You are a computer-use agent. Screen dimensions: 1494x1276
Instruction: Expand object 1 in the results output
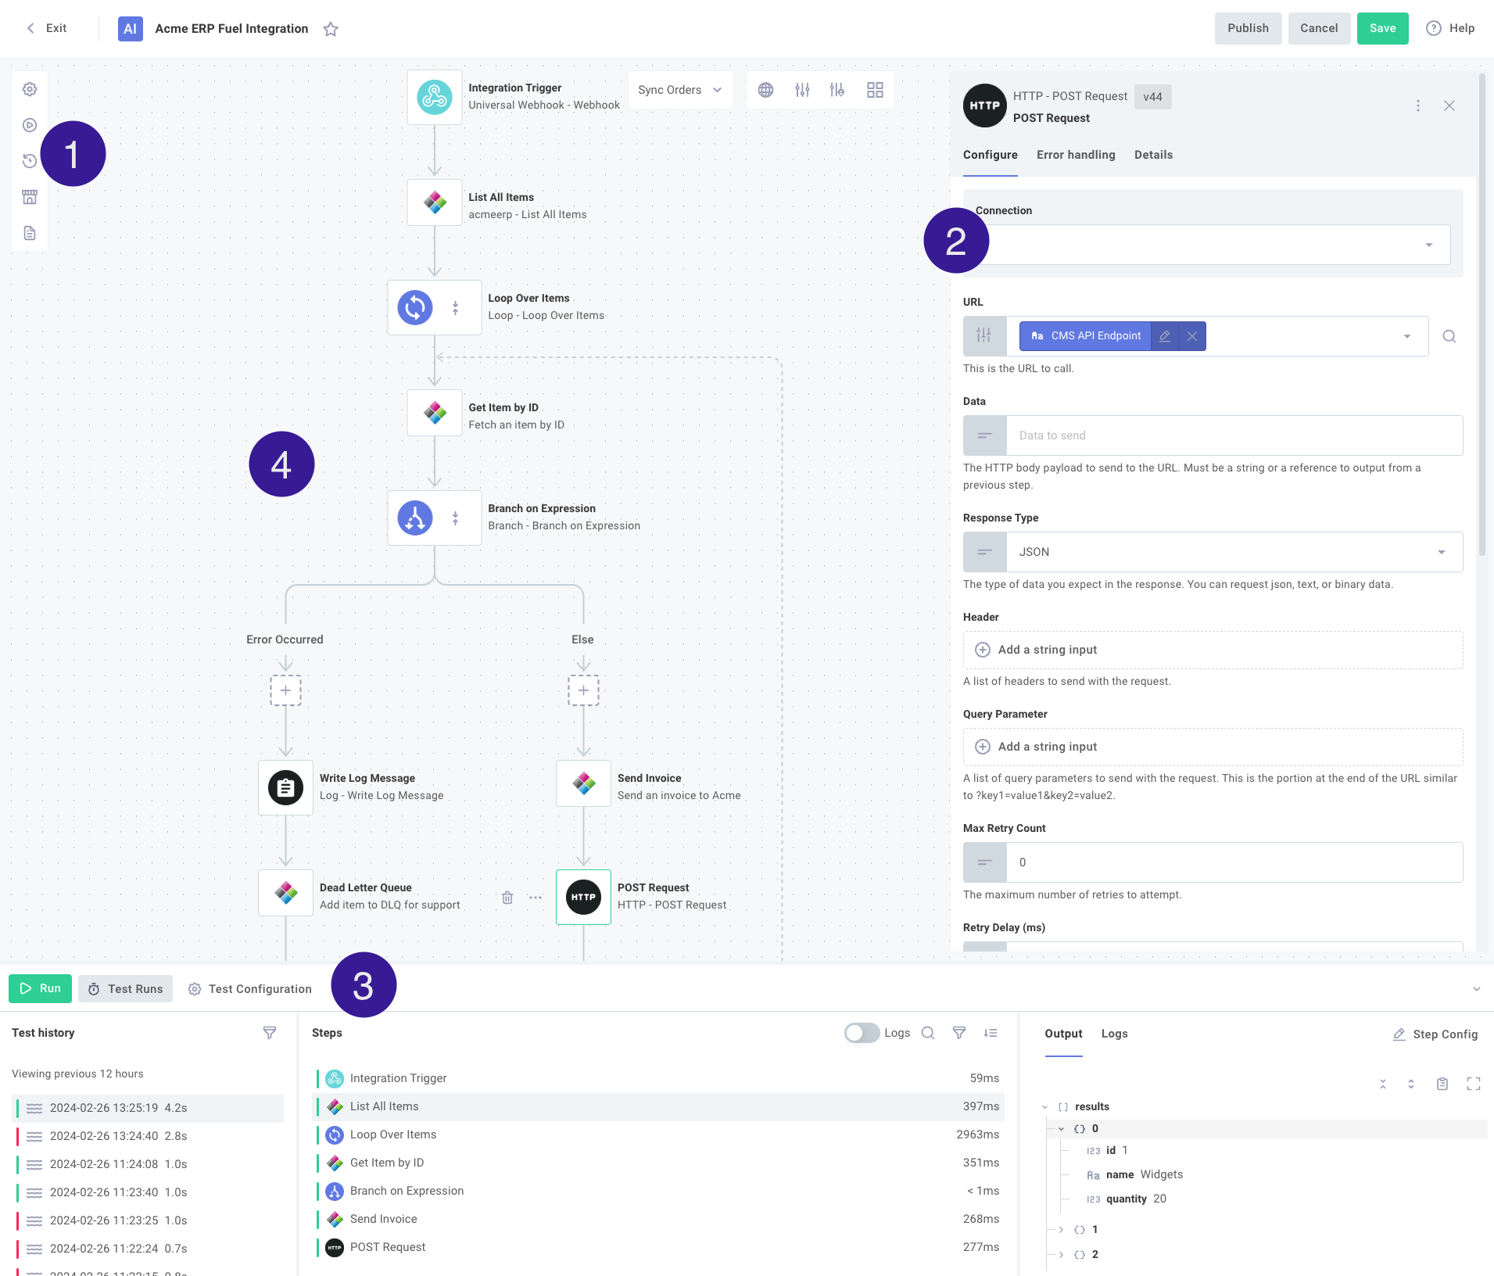point(1062,1229)
